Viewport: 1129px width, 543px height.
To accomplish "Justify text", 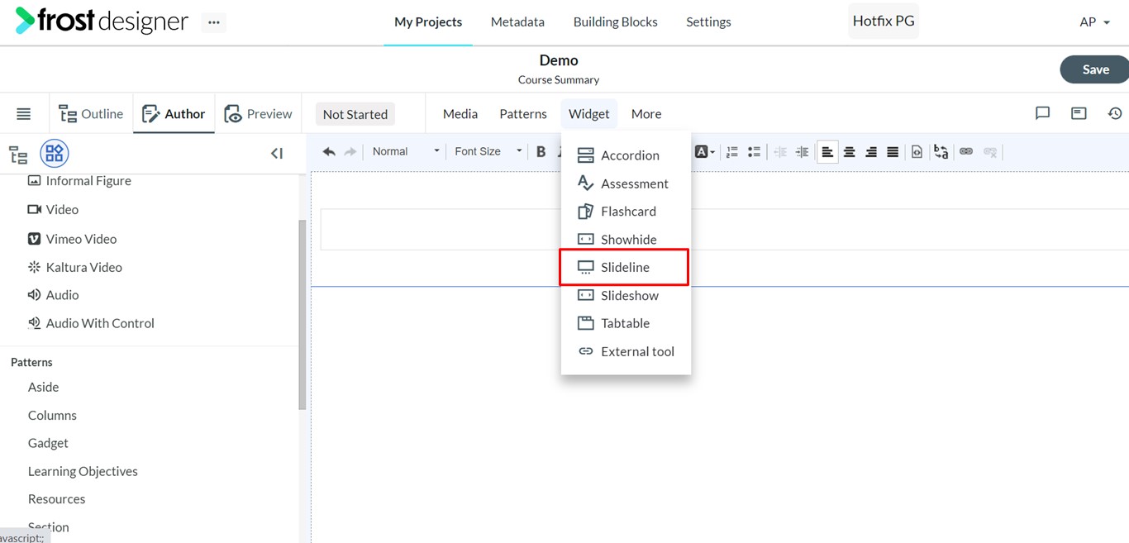I will click(x=893, y=151).
